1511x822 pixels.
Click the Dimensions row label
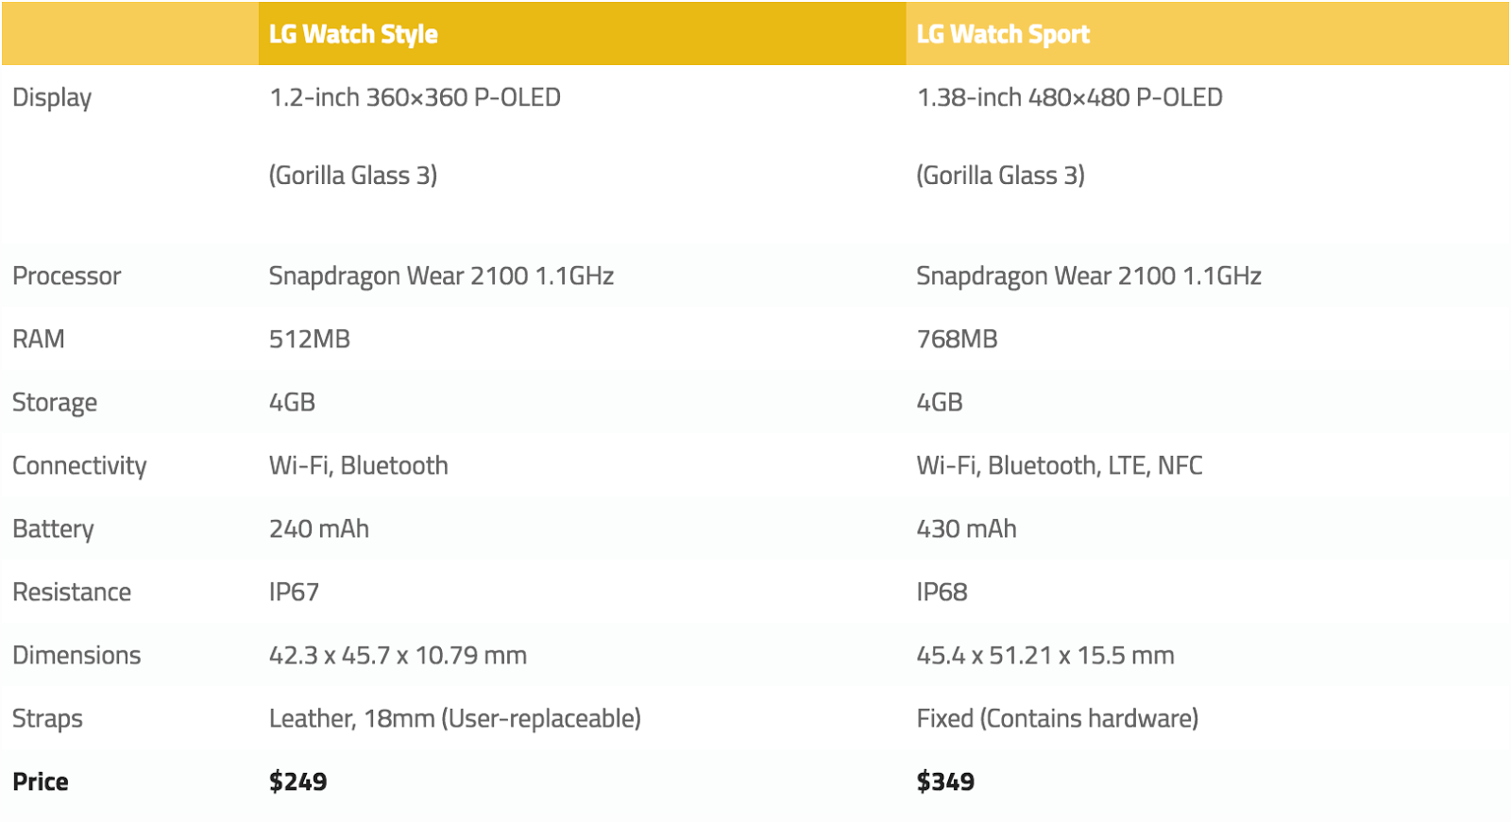[76, 656]
